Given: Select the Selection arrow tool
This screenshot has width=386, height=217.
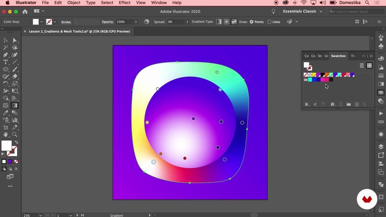Looking at the screenshot, I should (x=6, y=40).
